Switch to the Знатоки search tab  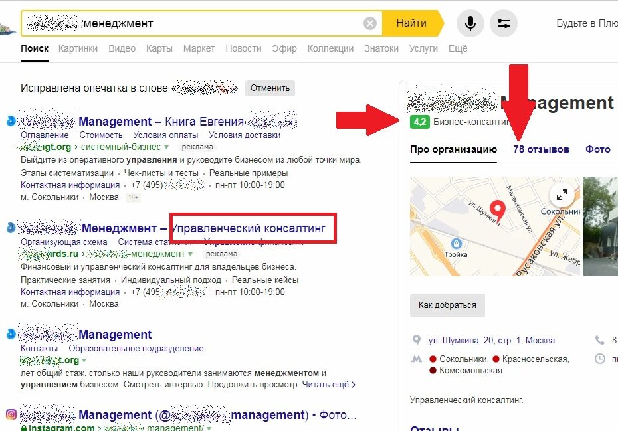tap(381, 48)
